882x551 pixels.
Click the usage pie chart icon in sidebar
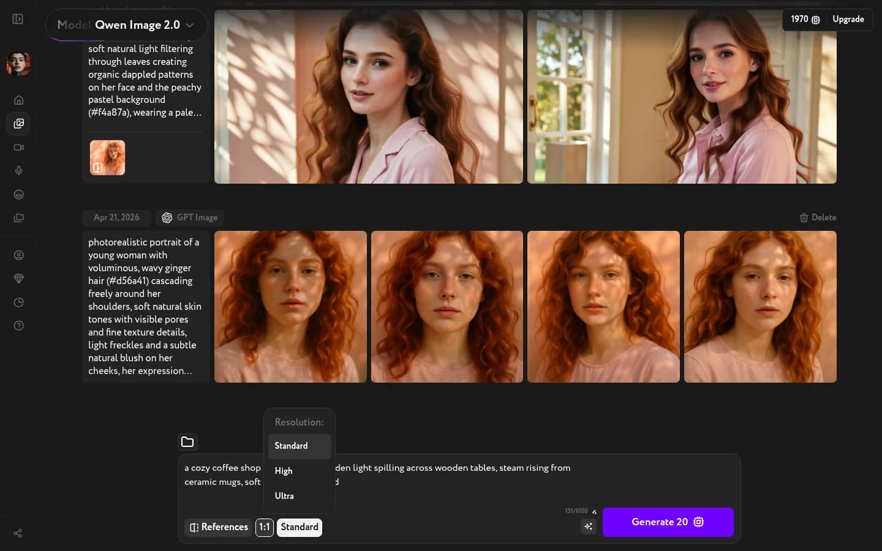click(18, 302)
